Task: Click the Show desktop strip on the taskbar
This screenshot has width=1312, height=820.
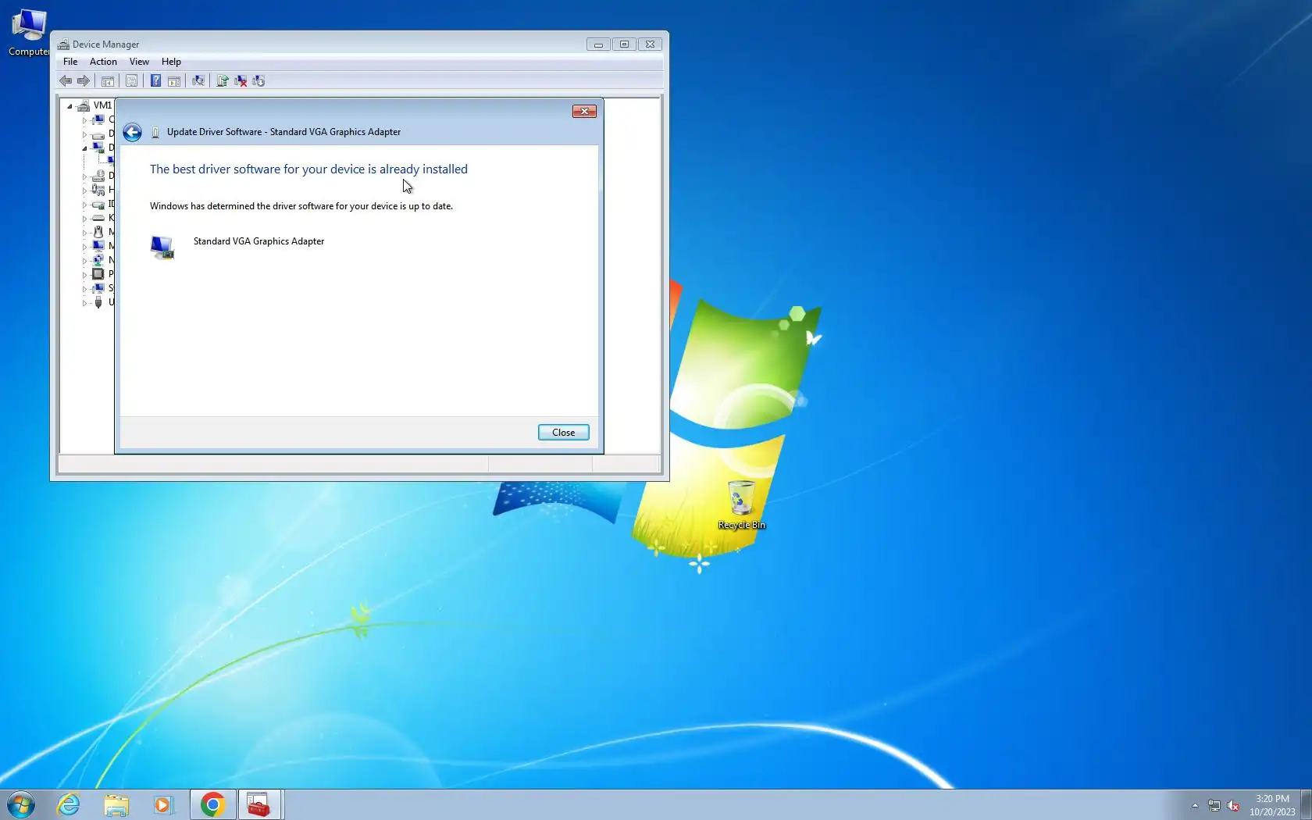Action: [x=1306, y=804]
